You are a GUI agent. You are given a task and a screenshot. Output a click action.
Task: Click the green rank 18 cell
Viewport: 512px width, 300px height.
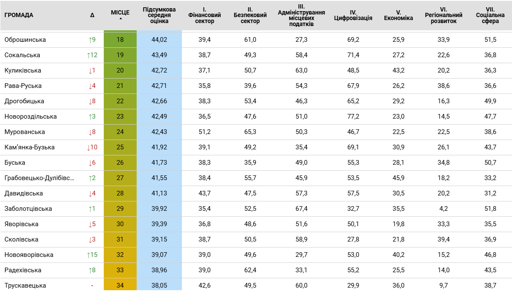(x=120, y=40)
